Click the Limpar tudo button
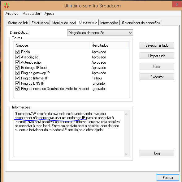The image size is (182, 182). [x=157, y=56]
